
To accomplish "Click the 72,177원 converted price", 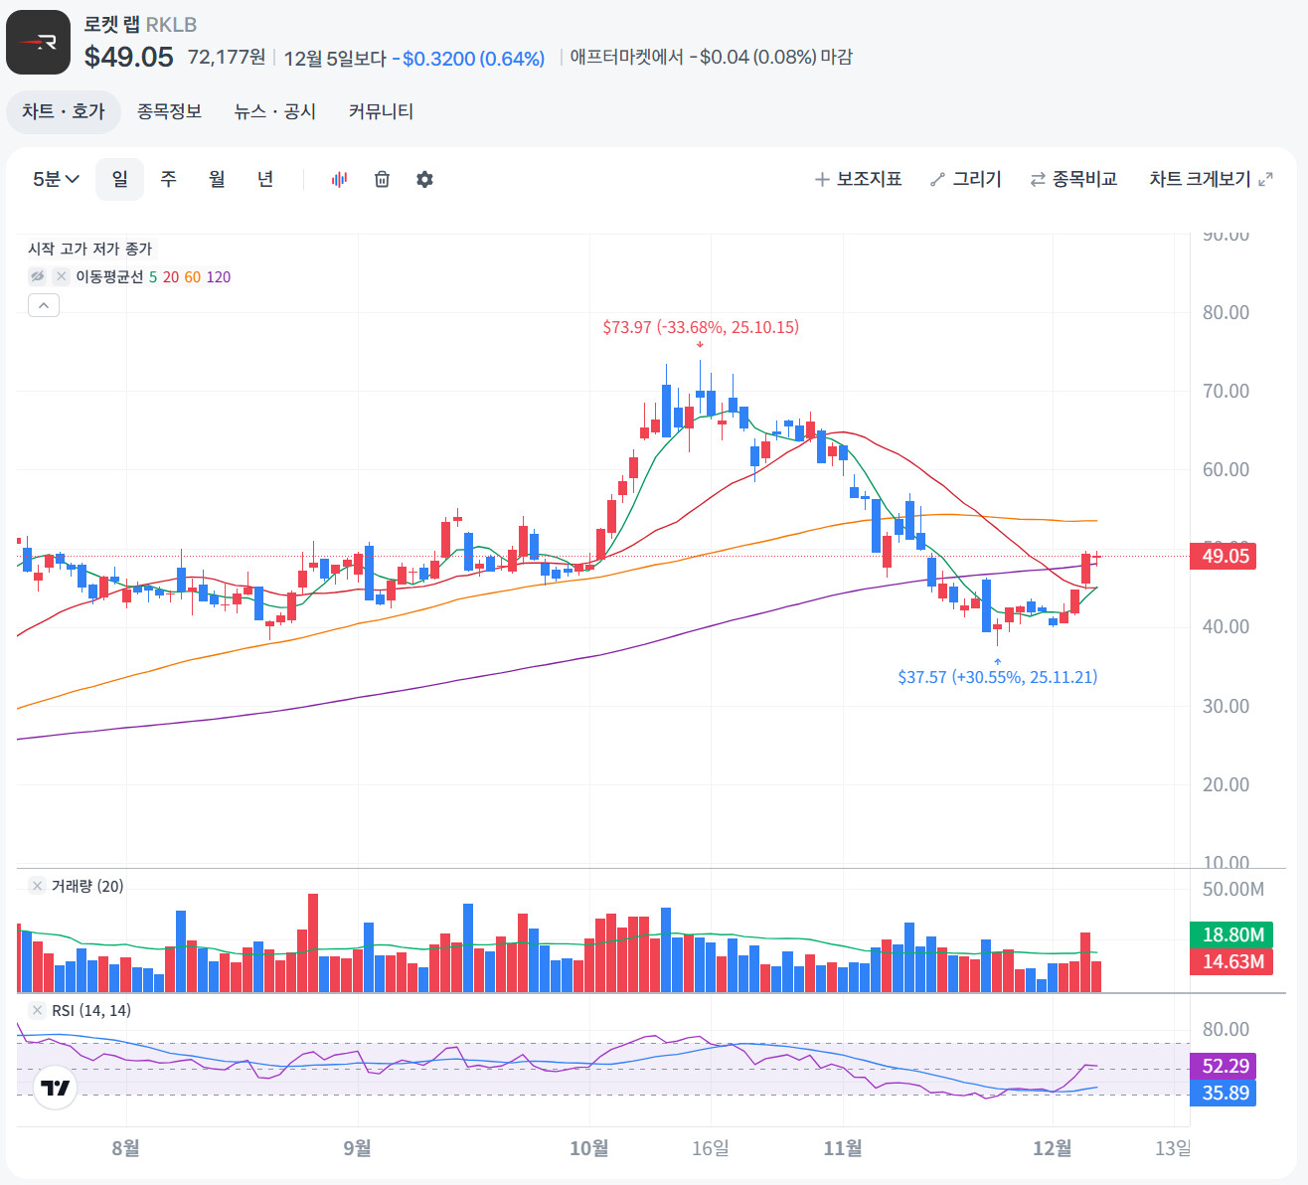I will click(x=227, y=57).
